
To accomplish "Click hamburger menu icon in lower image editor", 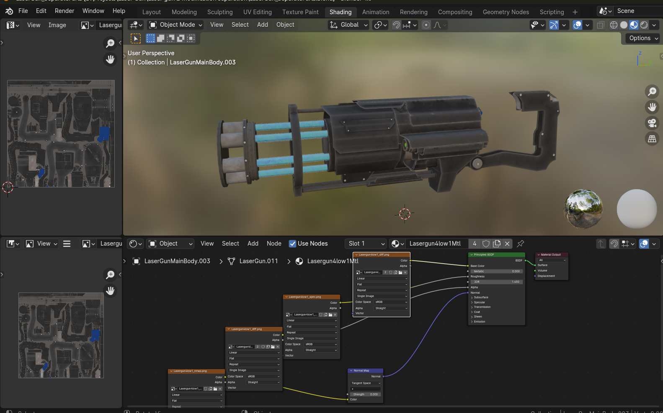I will point(67,244).
